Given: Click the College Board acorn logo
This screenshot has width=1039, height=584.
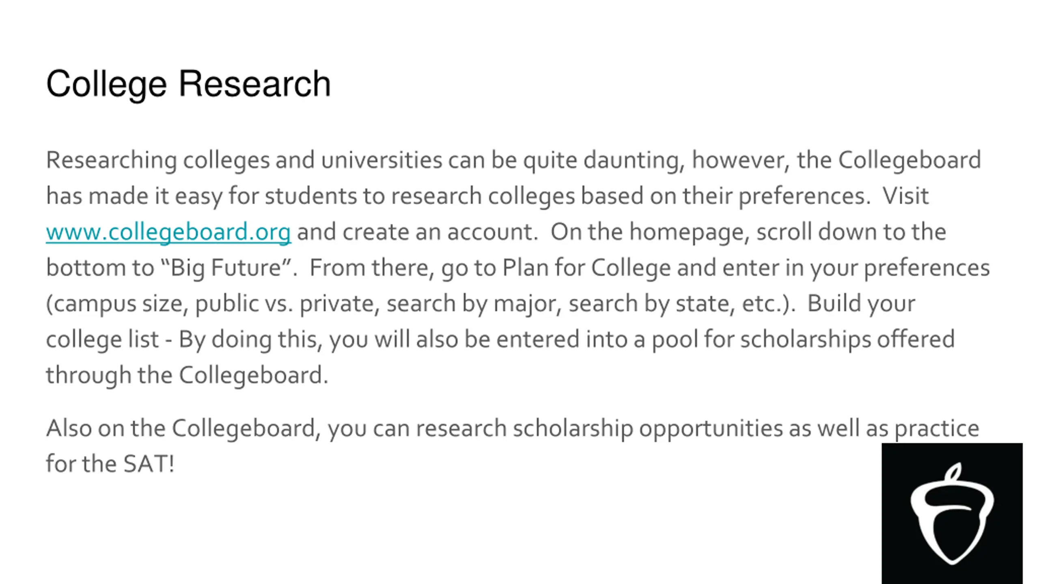Looking at the screenshot, I should [x=952, y=513].
